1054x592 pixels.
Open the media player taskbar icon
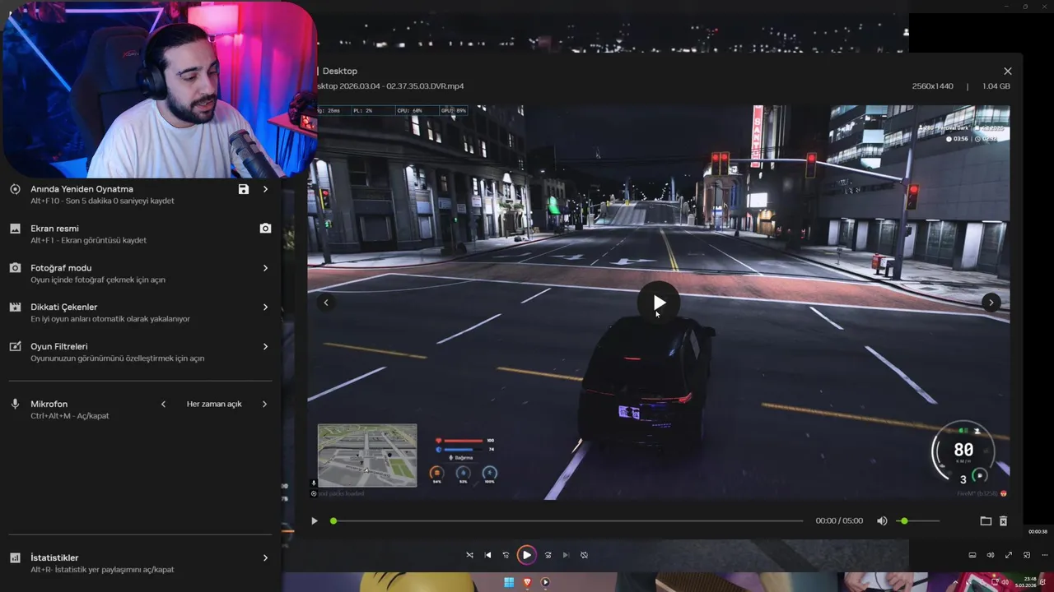pyautogui.click(x=545, y=582)
